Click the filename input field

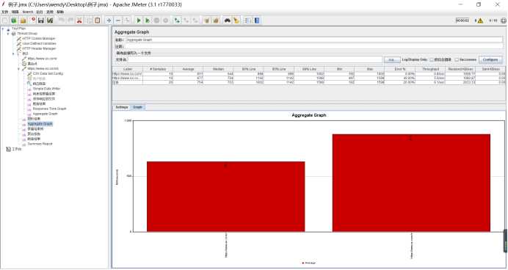pos(255,60)
